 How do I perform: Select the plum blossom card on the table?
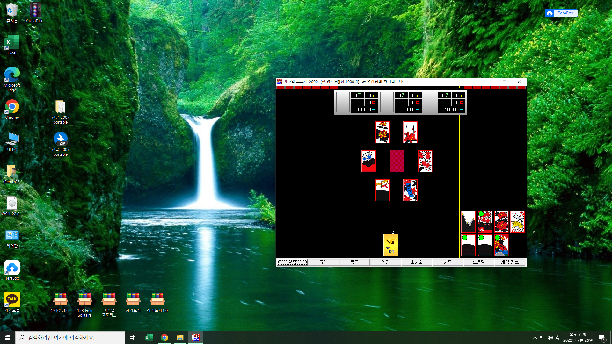tap(410, 132)
